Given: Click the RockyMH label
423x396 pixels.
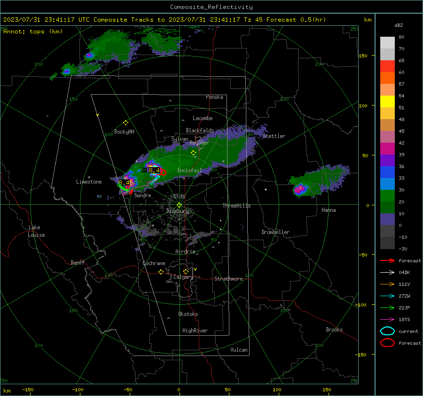Looking at the screenshot, I should pos(124,132).
